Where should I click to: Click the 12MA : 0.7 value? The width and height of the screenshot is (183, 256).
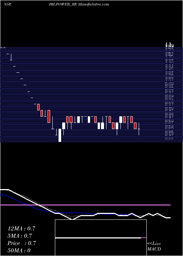pyautogui.click(x=21, y=229)
